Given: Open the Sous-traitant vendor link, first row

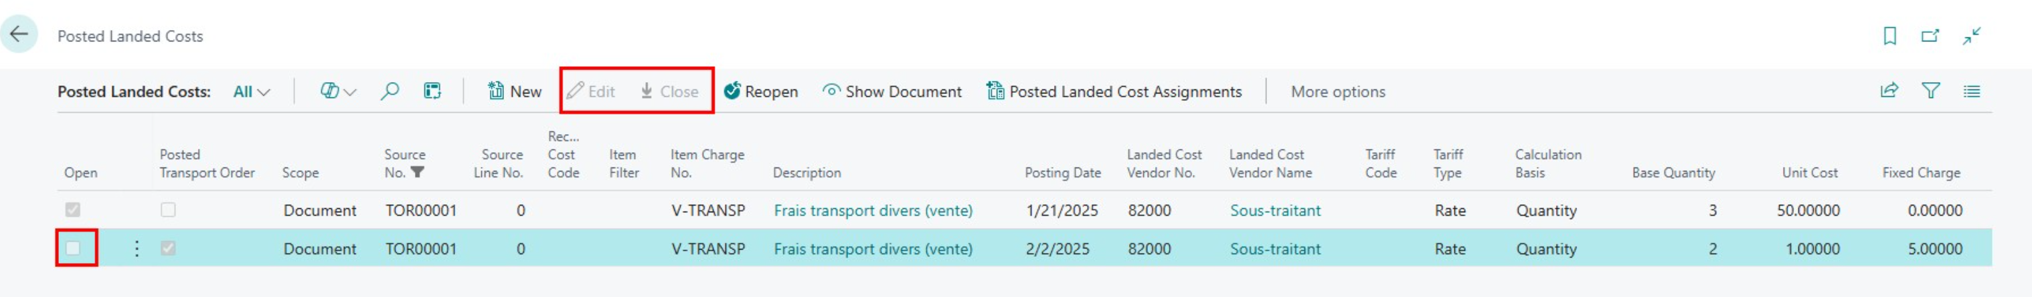Looking at the screenshot, I should 1275,211.
